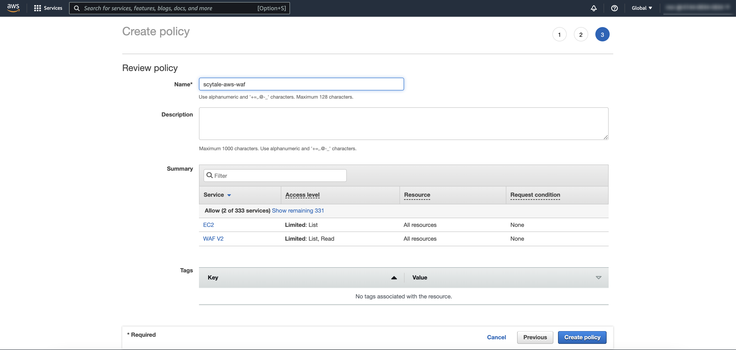
Task: Sort tags by Key ascending arrow
Action: tap(394, 277)
